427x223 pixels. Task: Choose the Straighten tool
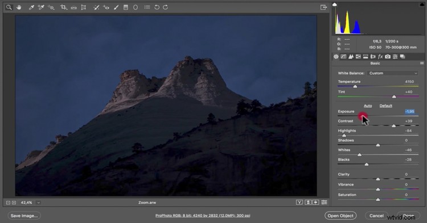[73, 7]
